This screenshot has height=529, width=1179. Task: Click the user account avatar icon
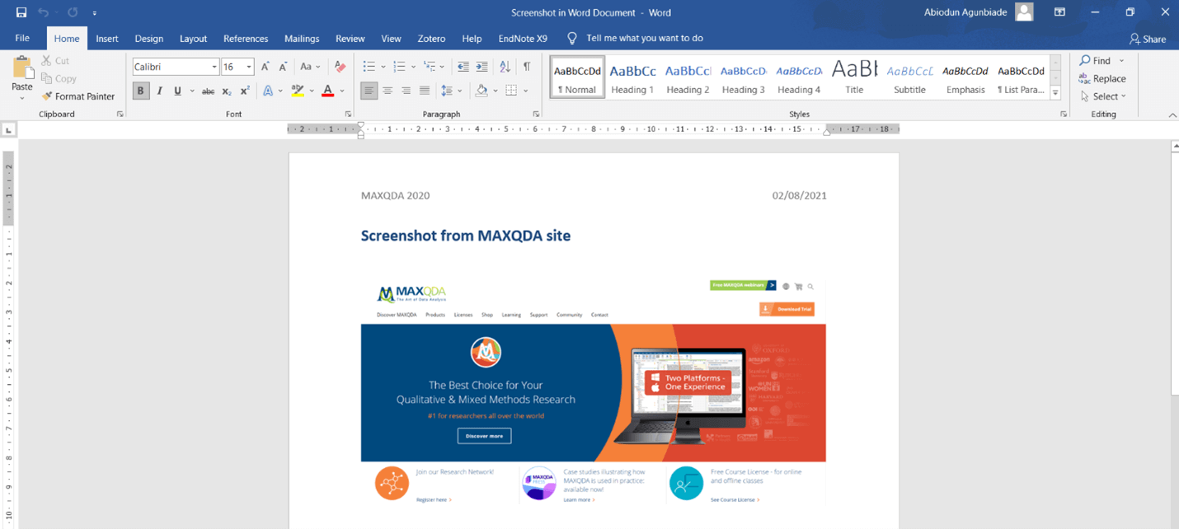(1024, 12)
